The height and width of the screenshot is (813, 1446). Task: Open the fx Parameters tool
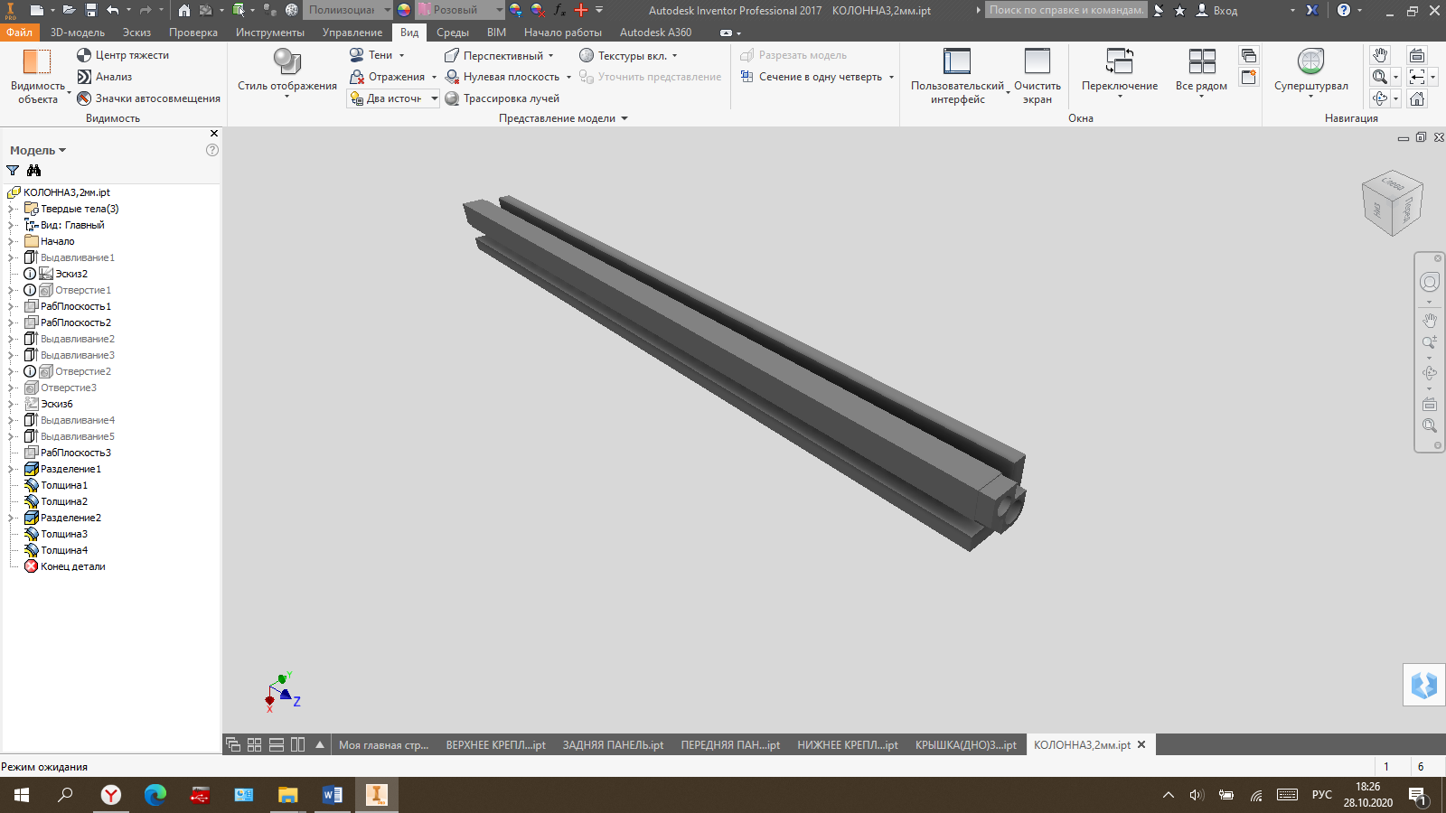pos(559,10)
